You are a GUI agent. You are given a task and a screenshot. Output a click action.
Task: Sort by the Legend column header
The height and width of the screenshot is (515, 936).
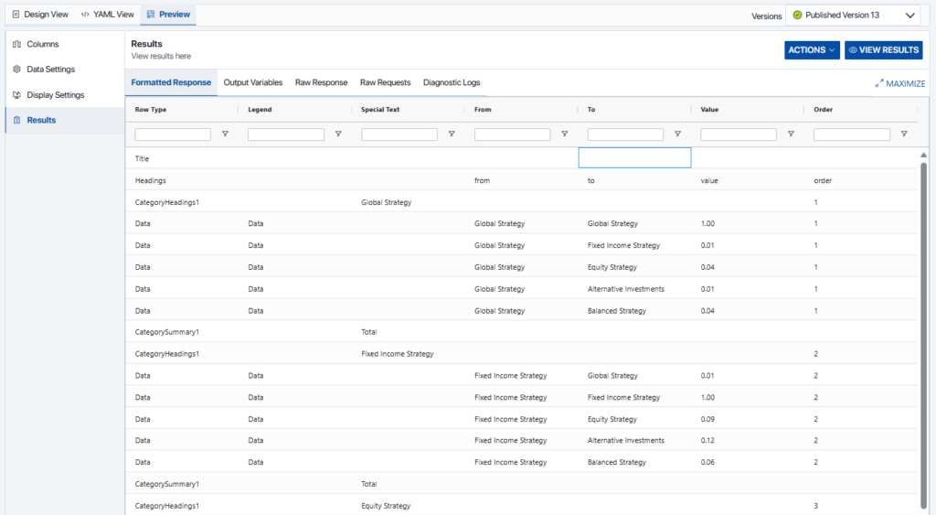coord(260,110)
